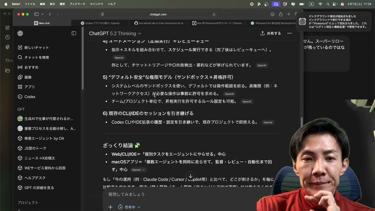Click the OpenAI +1 citation chip
Viewport: 375px width, 211px height.
pos(138,170)
